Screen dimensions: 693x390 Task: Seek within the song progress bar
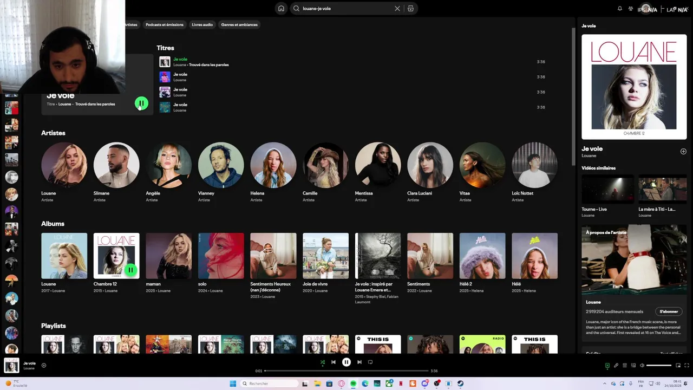346,371
